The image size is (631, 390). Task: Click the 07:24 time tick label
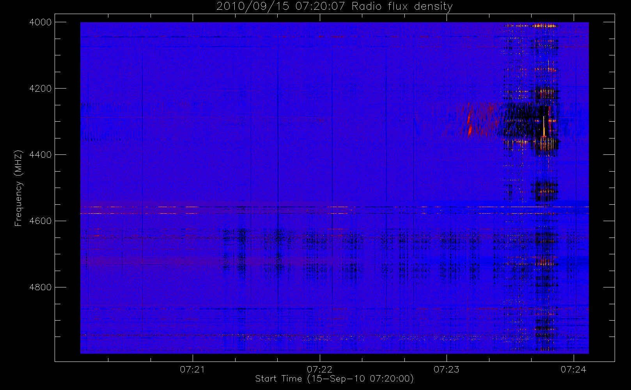574,369
